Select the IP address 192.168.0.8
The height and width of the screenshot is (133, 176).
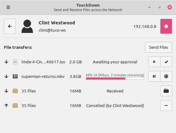[145, 26]
